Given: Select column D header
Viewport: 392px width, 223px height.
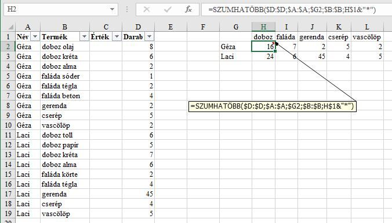Looking at the screenshot, I should [138, 27].
